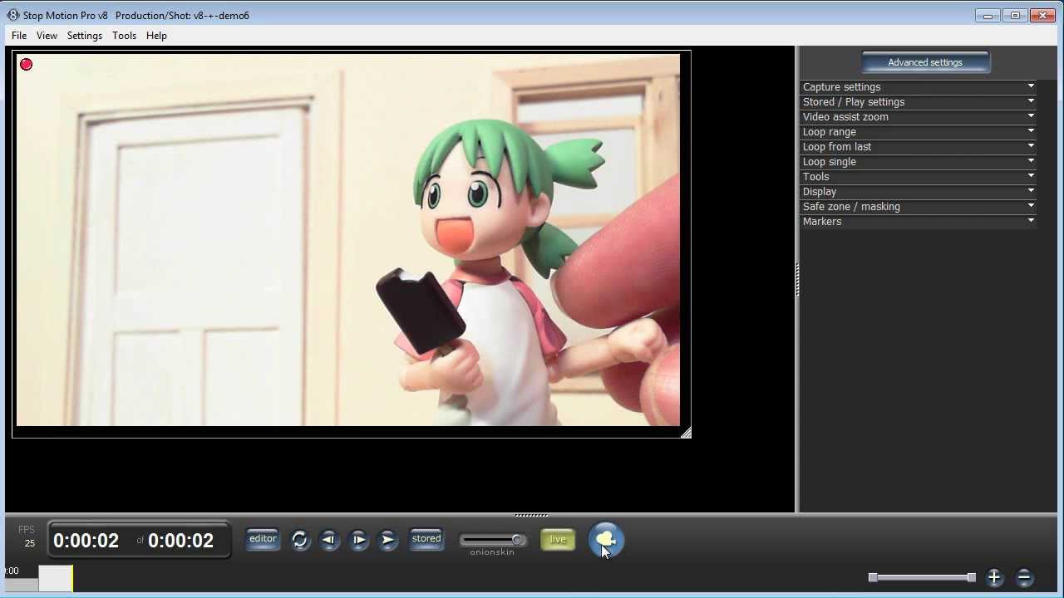Expand the Capture settings section
The width and height of the screenshot is (1064, 598).
919,86
